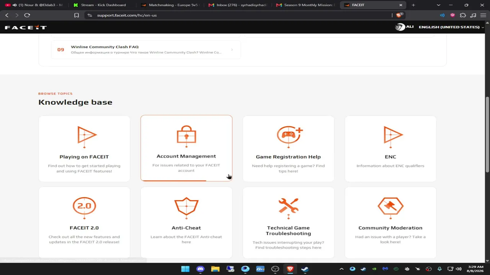Open the Winline Community Clash FAQ chevron
Image resolution: width=490 pixels, height=275 pixels.
[232, 50]
